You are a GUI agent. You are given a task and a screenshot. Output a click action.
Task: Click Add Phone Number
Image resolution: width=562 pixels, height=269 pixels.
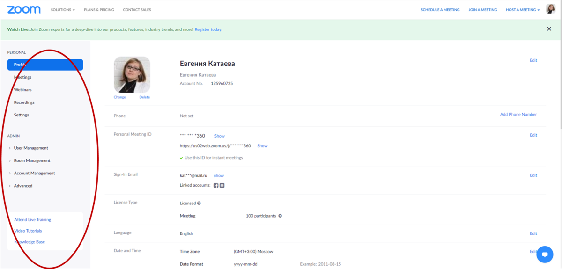518,114
